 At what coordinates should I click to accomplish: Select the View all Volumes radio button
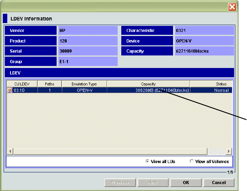(192, 161)
